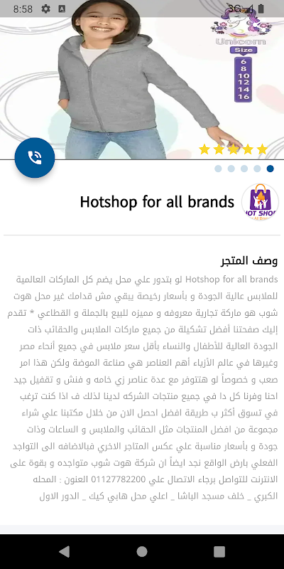This screenshot has height=569, width=284.
Task: Tap the settings gear in status bar
Action: point(45,9)
